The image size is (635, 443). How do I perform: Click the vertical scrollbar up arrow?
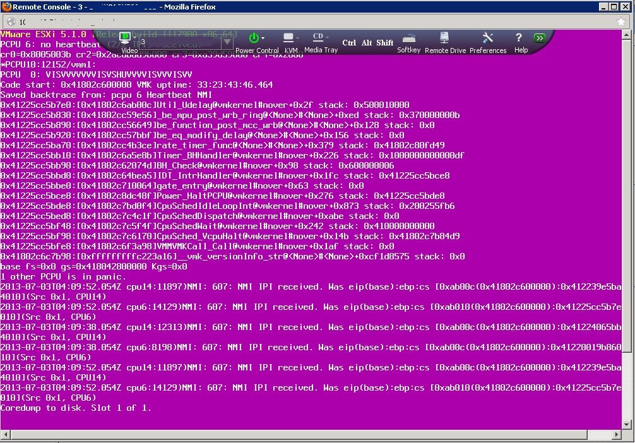point(627,35)
